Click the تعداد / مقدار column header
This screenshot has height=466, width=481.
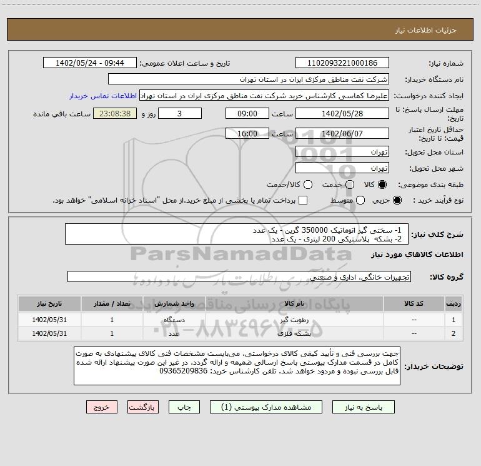tap(112, 303)
